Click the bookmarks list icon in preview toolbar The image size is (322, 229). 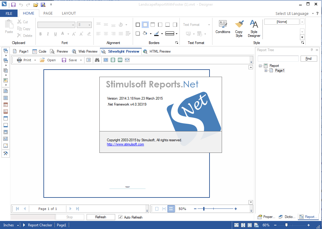pos(88,60)
